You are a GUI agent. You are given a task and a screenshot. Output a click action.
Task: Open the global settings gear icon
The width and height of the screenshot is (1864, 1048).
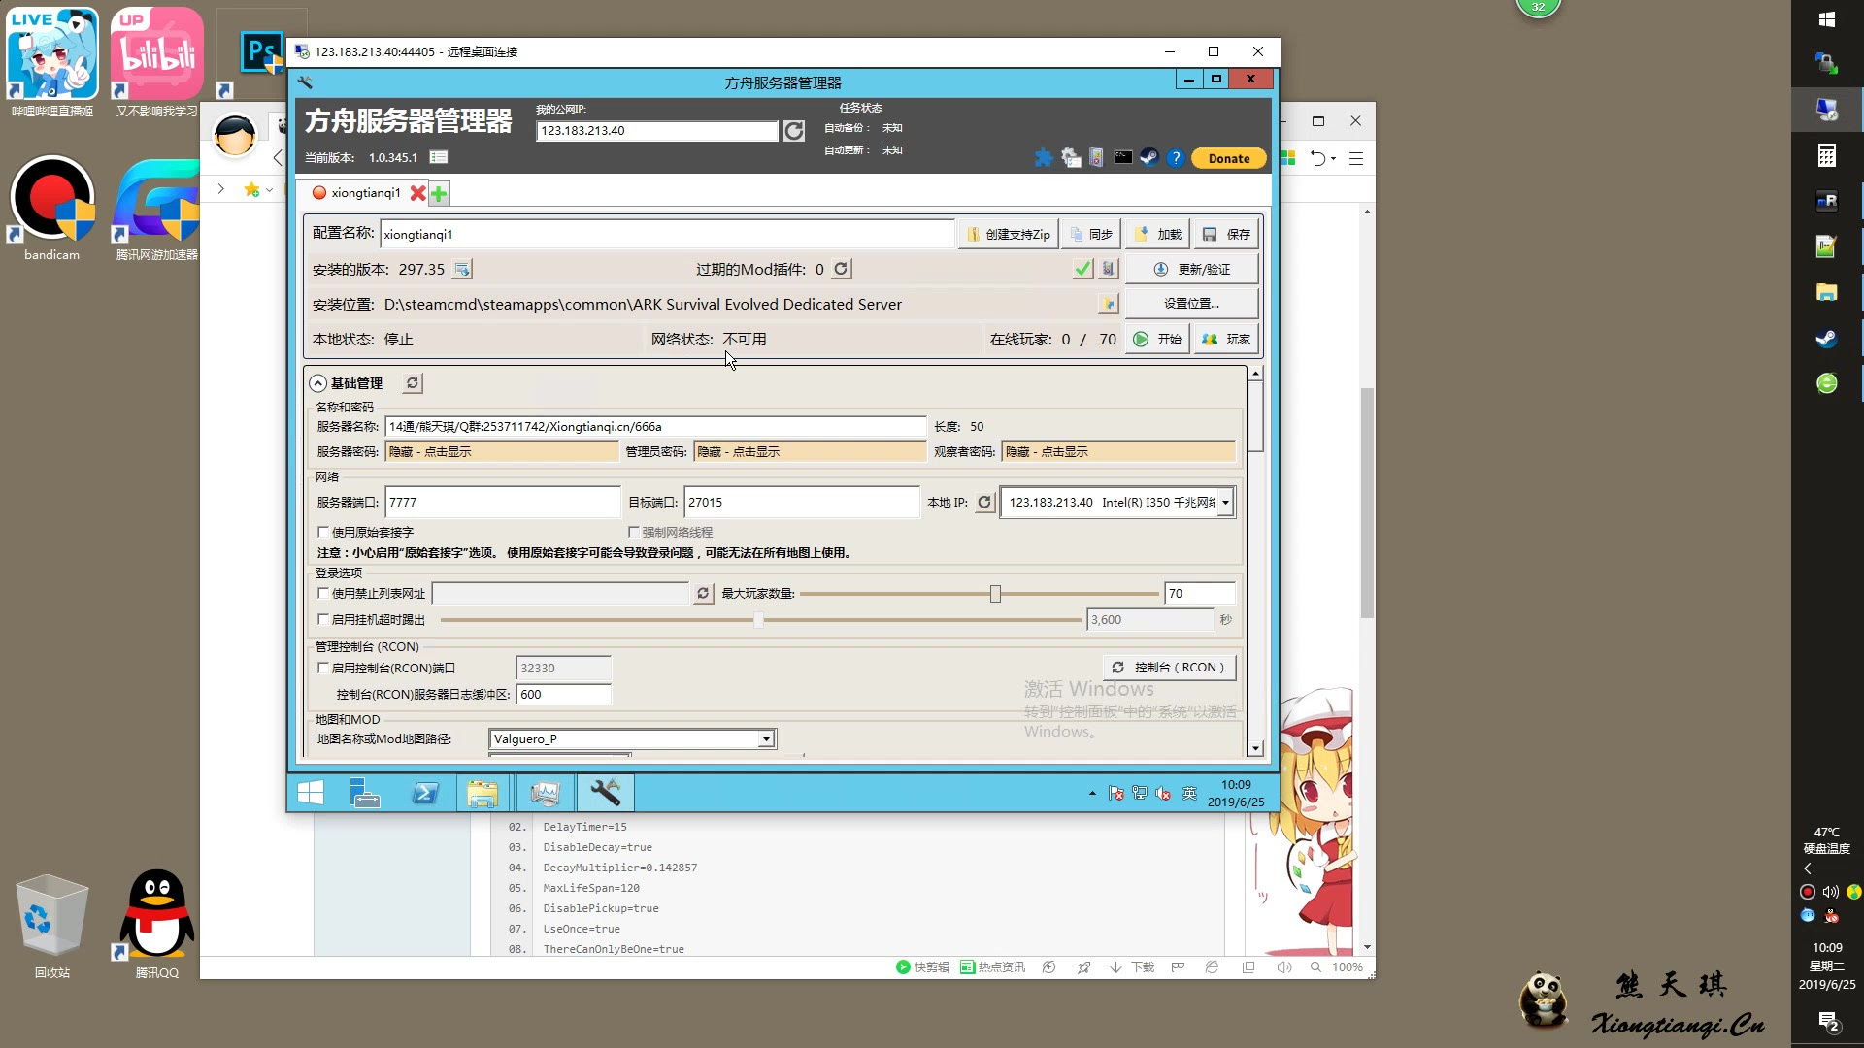[1071, 158]
